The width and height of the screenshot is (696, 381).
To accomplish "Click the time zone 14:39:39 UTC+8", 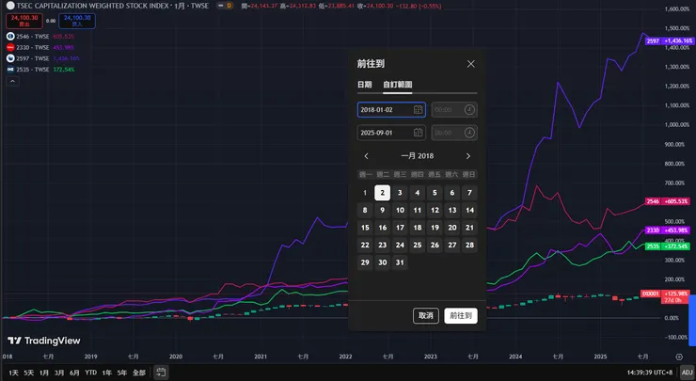I will (649, 373).
